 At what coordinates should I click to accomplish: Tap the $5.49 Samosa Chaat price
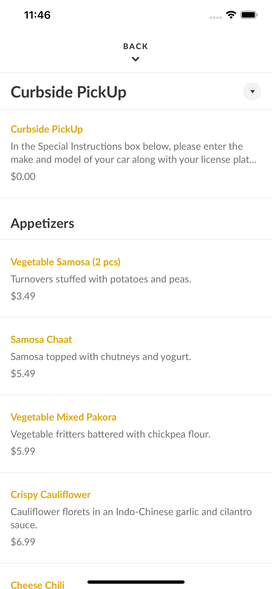[23, 373]
